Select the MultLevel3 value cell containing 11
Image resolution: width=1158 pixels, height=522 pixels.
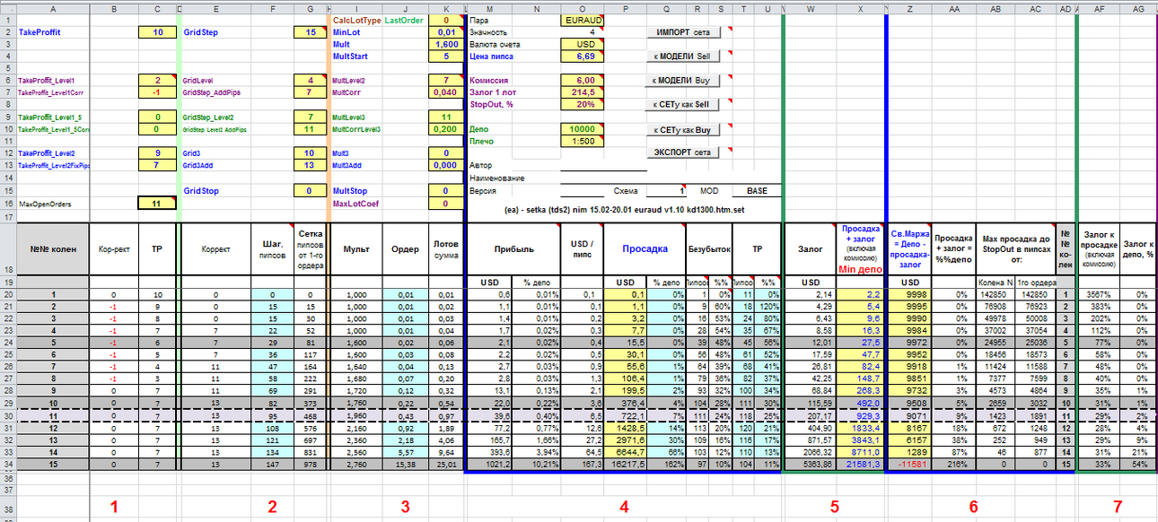(446, 117)
